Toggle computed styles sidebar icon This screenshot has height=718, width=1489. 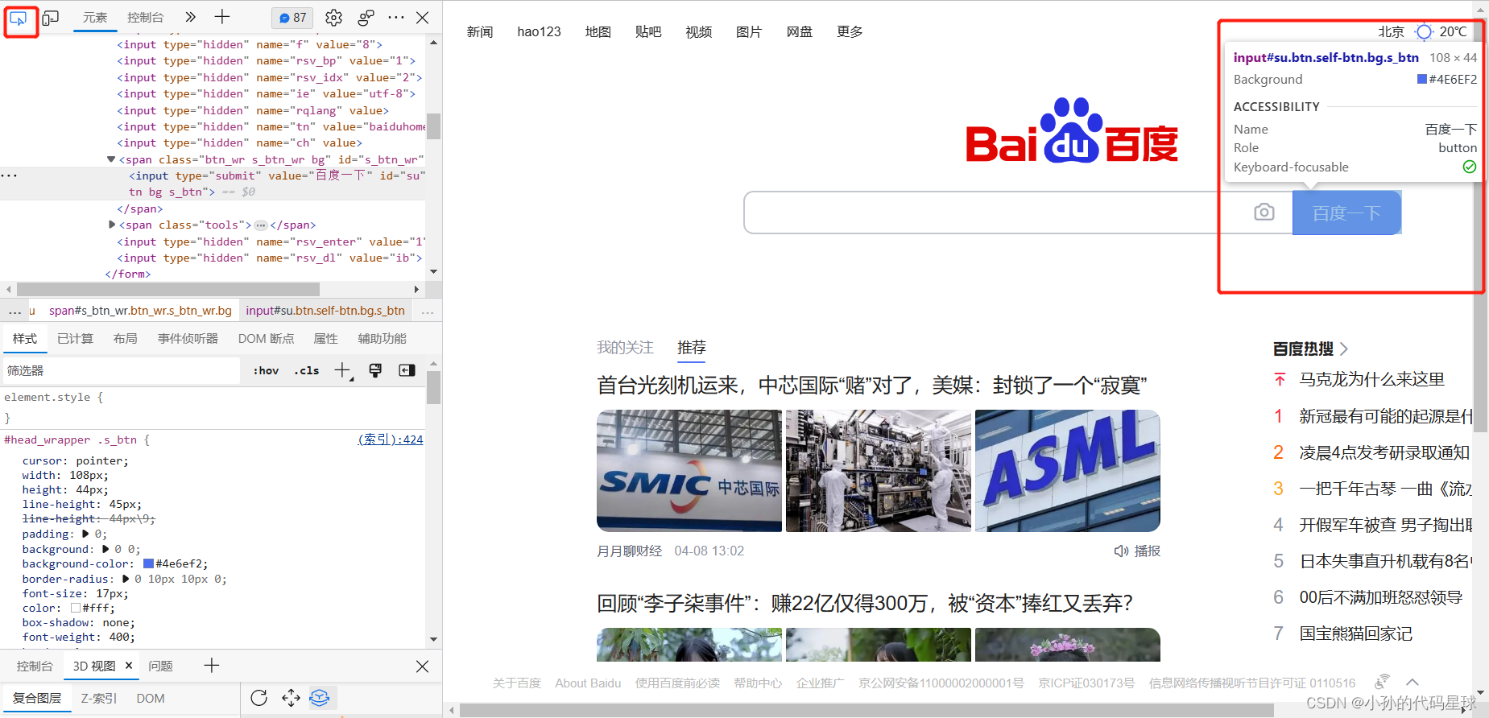[x=407, y=370]
